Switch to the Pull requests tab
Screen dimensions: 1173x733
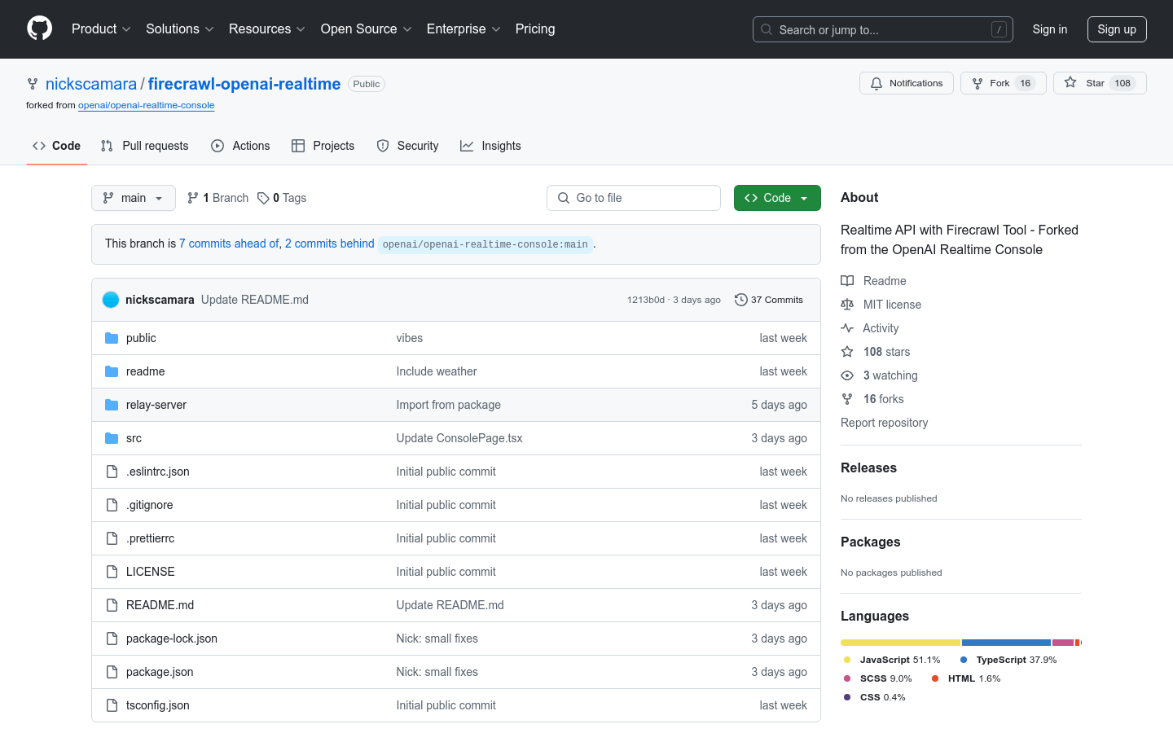[144, 146]
